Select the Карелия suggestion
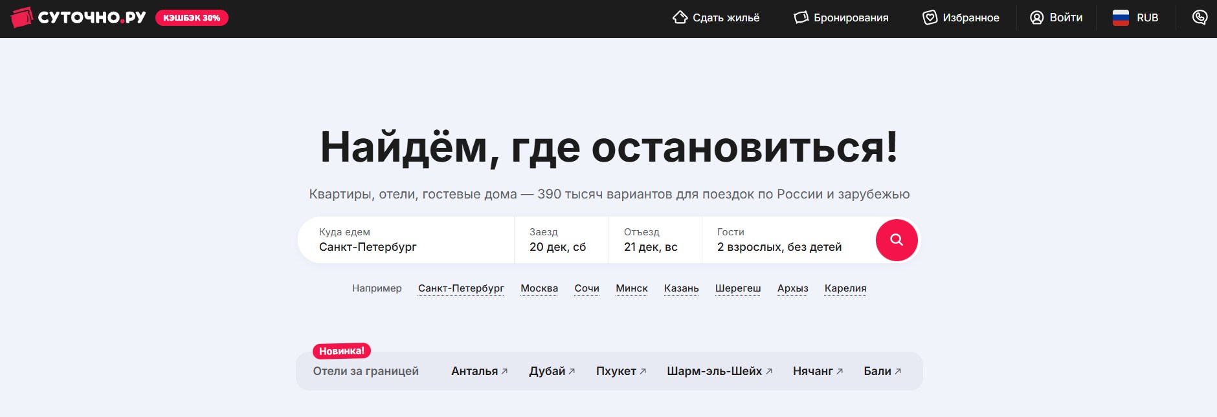The image size is (1217, 417). 845,288
